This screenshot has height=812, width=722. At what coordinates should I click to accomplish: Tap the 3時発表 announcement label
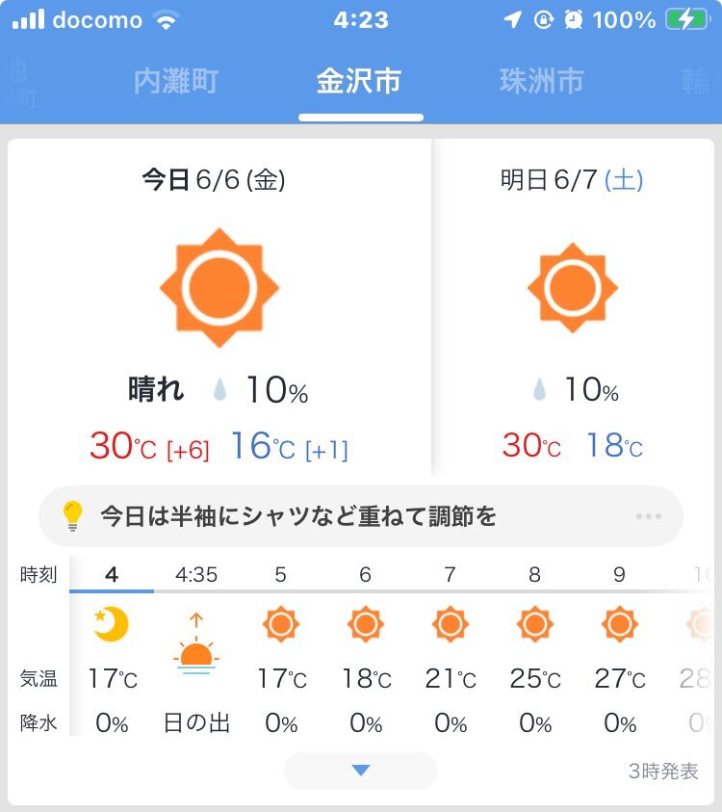pyautogui.click(x=663, y=772)
